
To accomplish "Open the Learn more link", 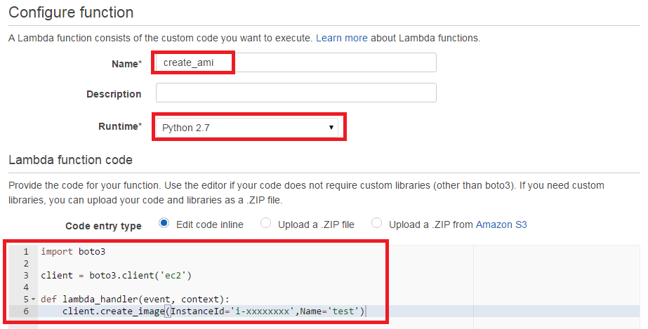I will [341, 38].
